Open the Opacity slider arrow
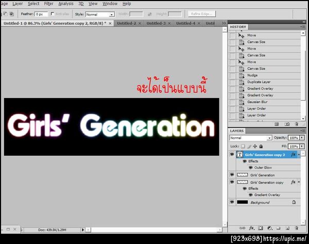 tap(302, 138)
